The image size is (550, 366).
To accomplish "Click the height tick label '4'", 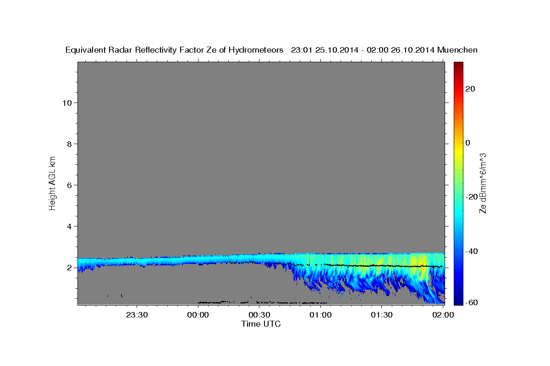I will (69, 226).
